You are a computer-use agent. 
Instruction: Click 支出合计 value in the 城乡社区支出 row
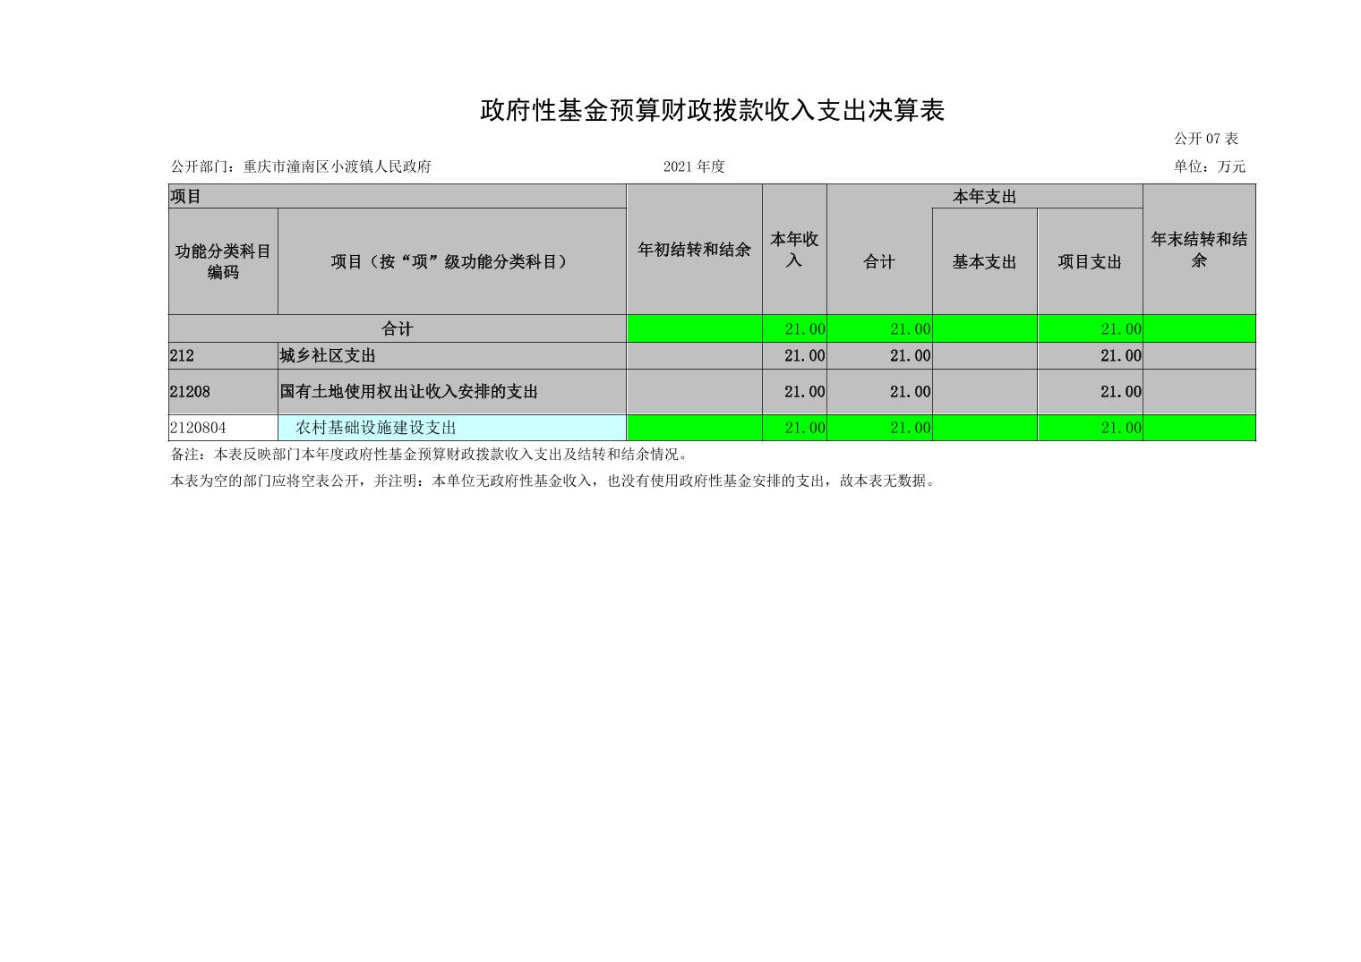[879, 355]
